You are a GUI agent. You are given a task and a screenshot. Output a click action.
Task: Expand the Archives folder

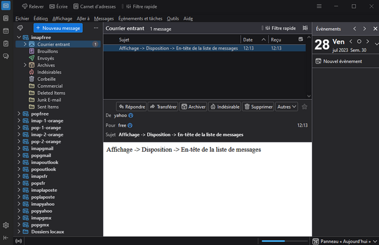pos(25,65)
